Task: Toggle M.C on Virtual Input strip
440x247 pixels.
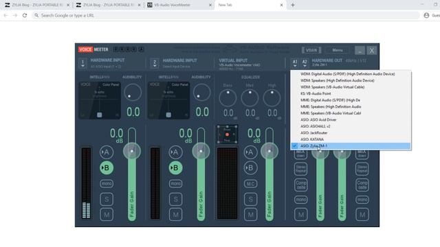Action: coord(250,184)
